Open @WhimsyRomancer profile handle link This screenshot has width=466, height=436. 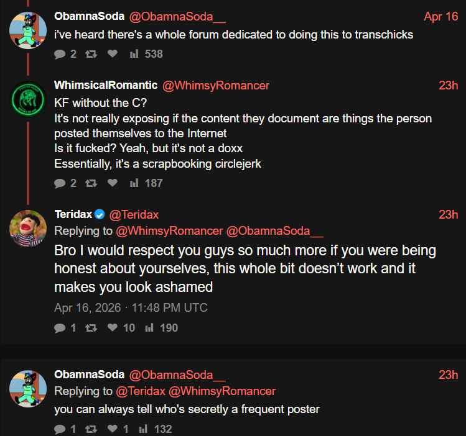point(215,86)
